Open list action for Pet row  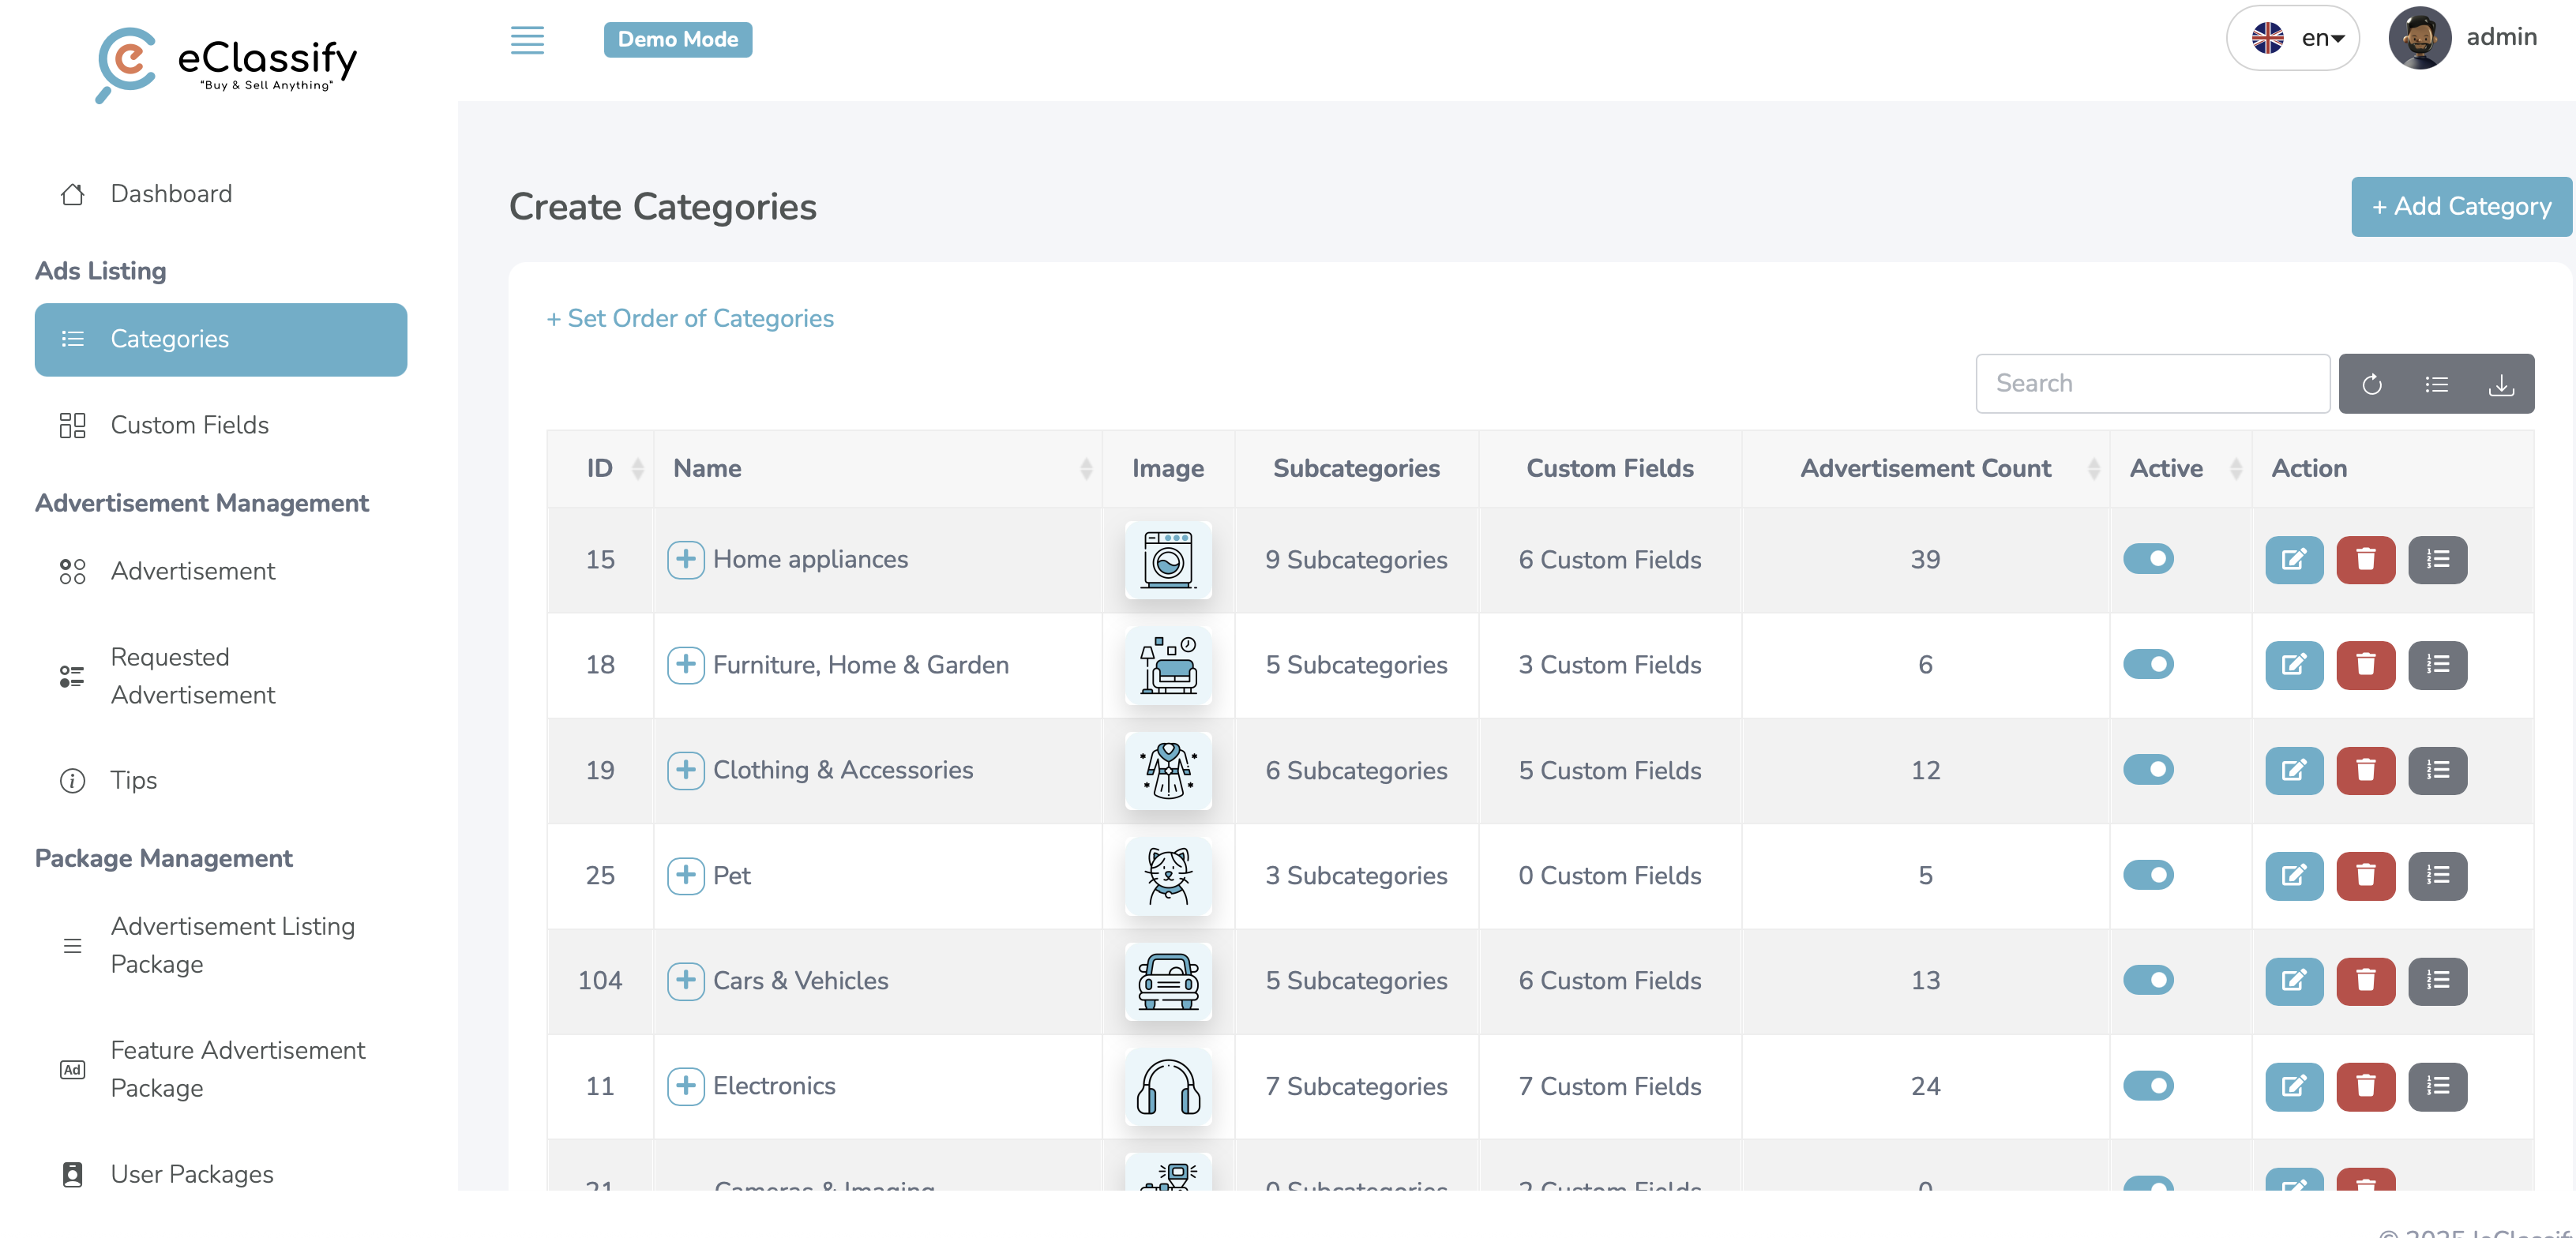(x=2437, y=875)
